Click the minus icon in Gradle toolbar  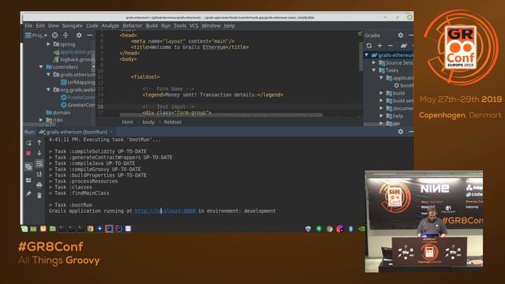click(391, 46)
